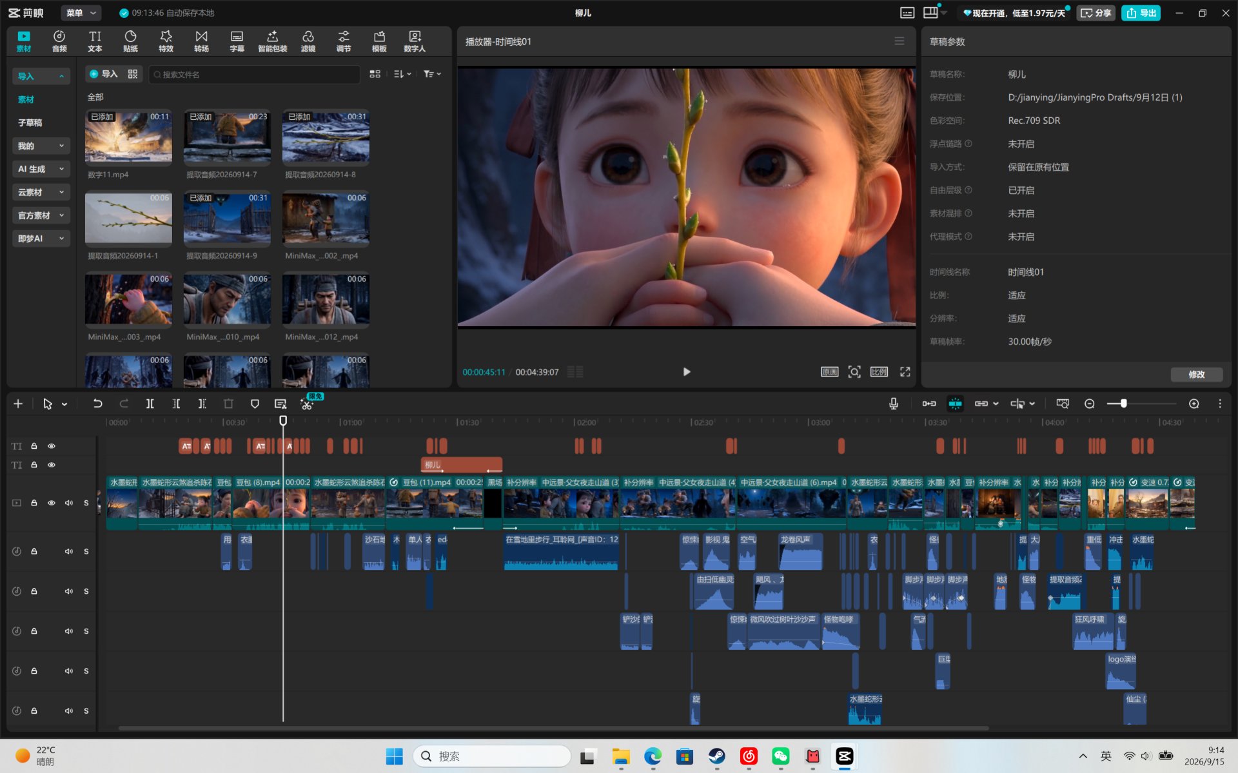This screenshot has width=1238, height=773.
Task: Click the timeline zoom slider handle
Action: (x=1123, y=404)
